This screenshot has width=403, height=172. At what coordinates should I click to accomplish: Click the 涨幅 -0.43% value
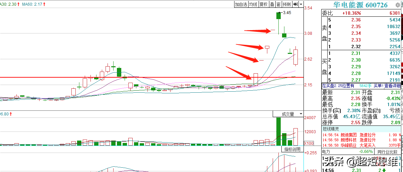393,98
